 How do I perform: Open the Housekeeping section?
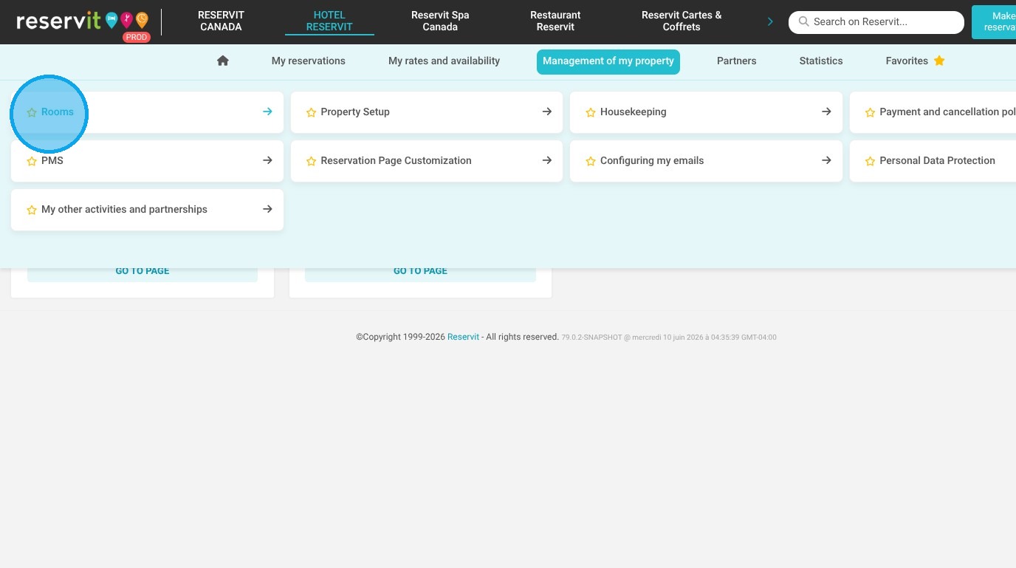point(706,112)
